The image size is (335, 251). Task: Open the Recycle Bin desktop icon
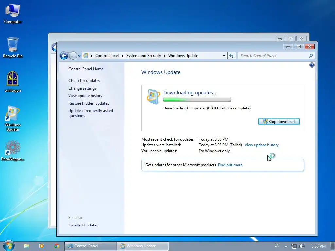point(13,47)
